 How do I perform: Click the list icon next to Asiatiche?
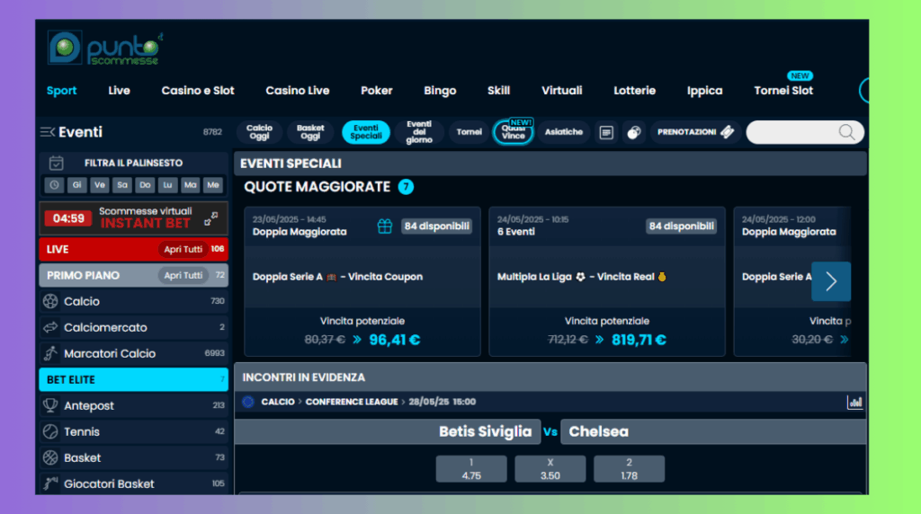[606, 132]
